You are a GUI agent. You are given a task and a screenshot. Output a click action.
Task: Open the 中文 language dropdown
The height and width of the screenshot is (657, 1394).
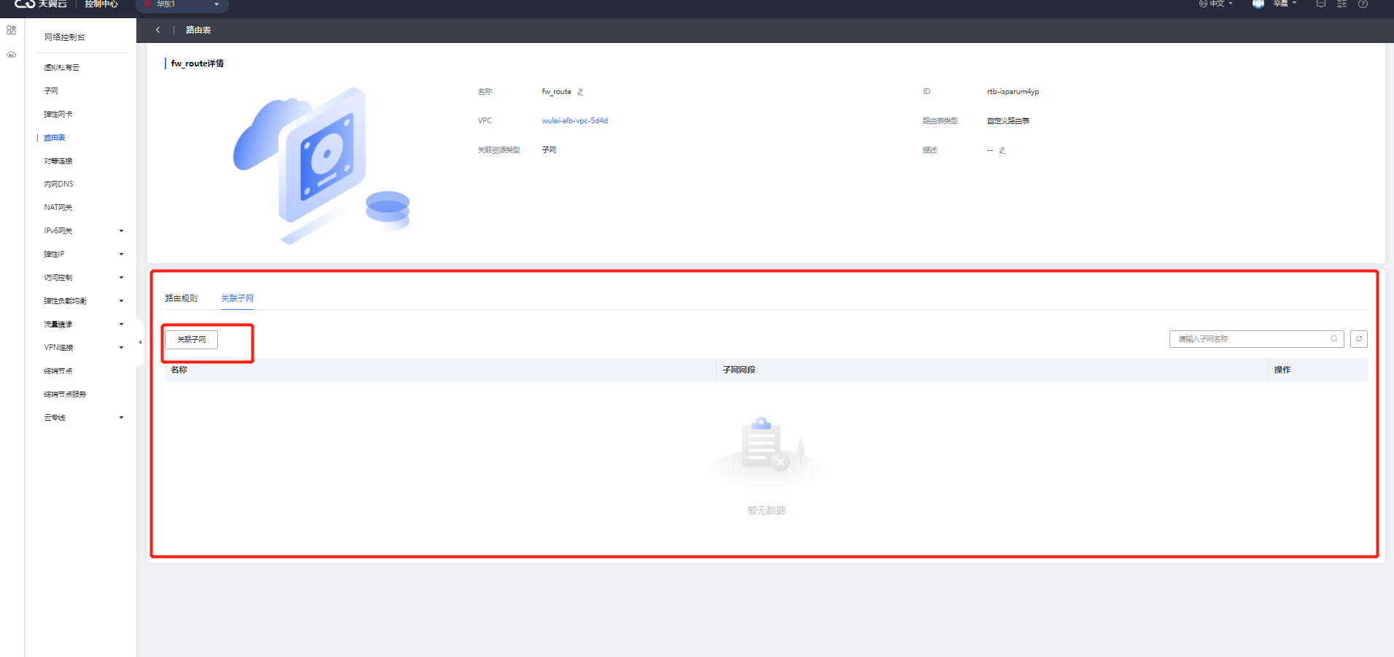[x=1216, y=4]
